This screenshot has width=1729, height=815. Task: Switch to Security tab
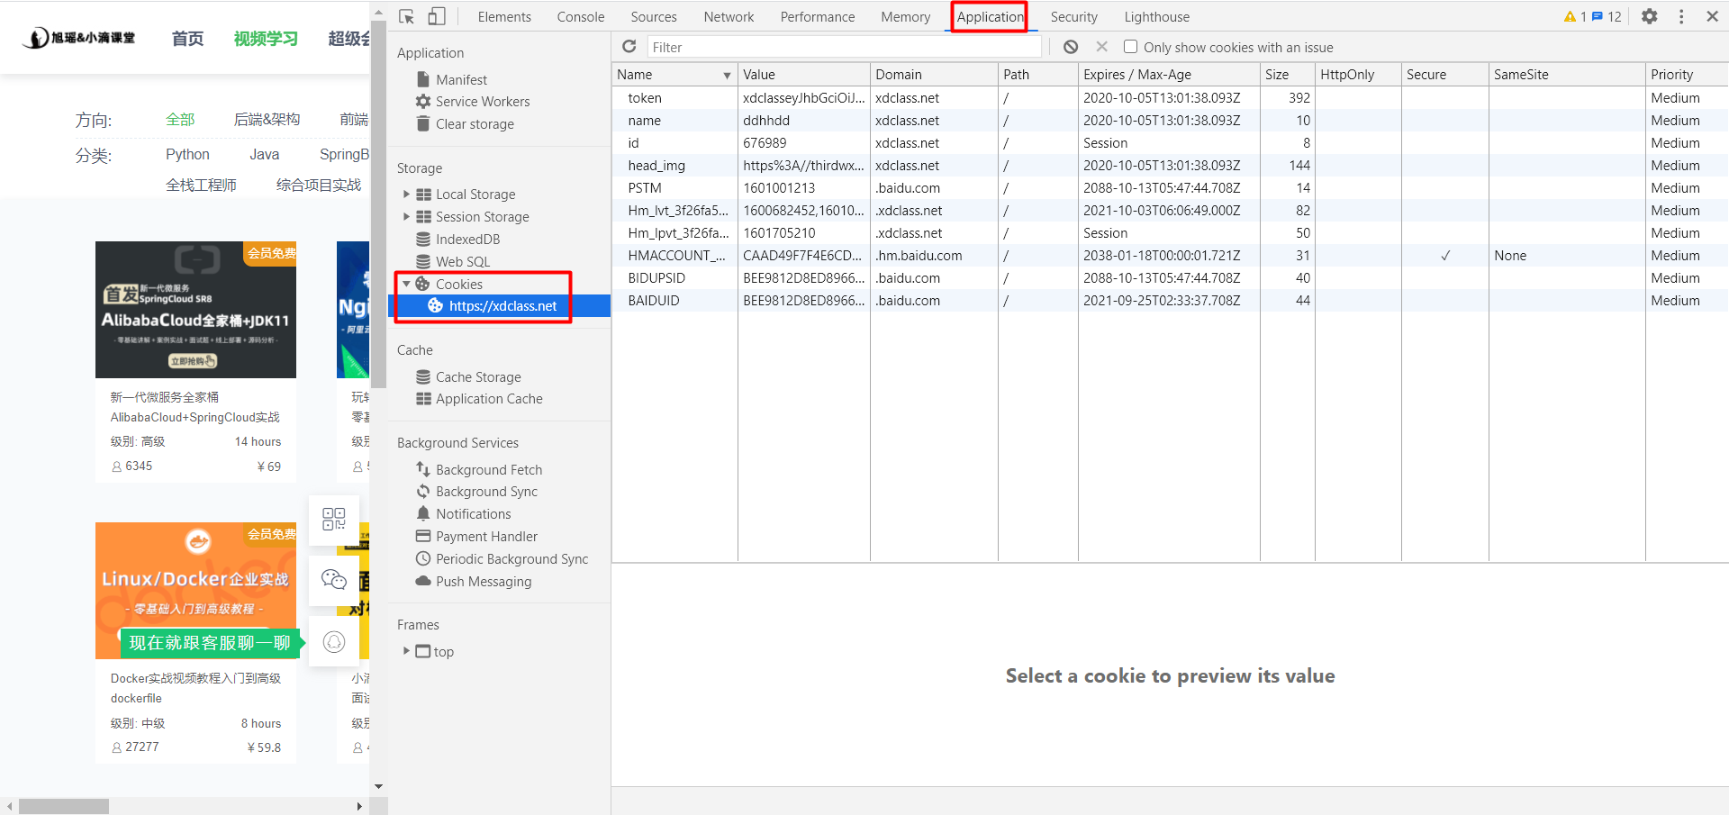point(1073,16)
